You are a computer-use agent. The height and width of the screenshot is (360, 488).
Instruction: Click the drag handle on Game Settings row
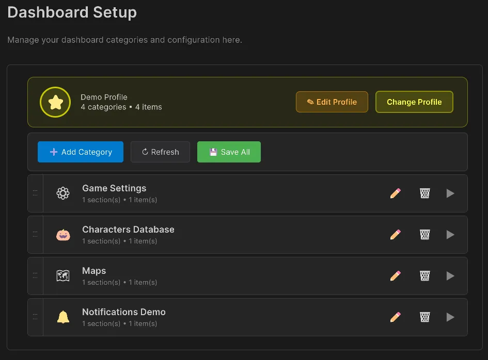coord(35,193)
